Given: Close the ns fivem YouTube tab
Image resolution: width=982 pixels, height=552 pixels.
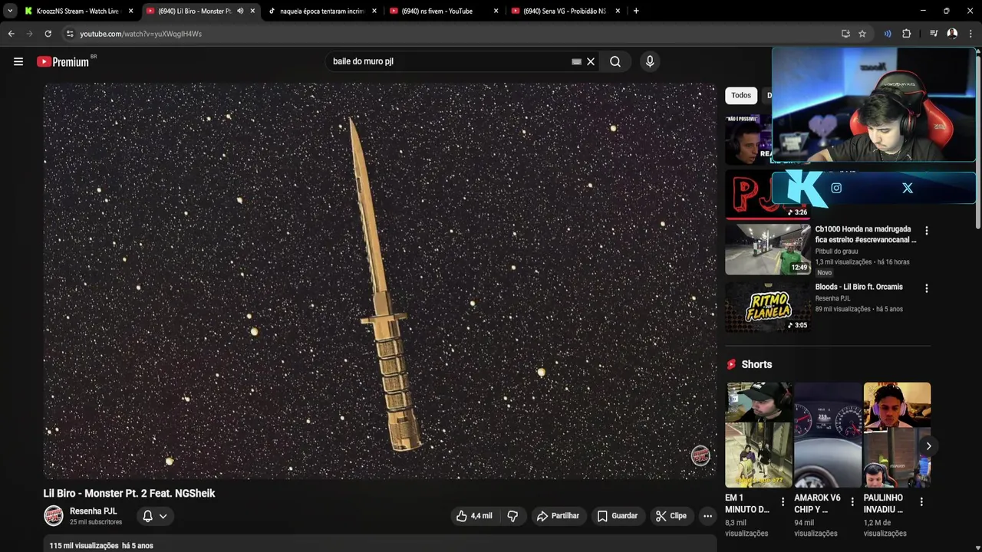Looking at the screenshot, I should (x=496, y=11).
